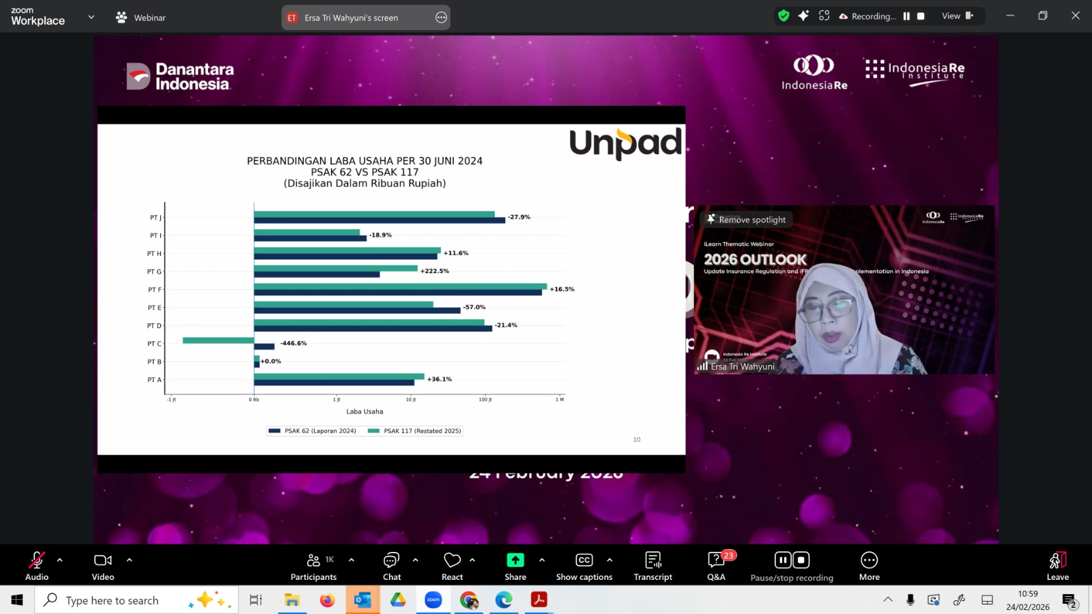Viewport: 1092px width, 614px height.
Task: Select Ersa Tri Wahyuni's screen tab
Action: 351,18
